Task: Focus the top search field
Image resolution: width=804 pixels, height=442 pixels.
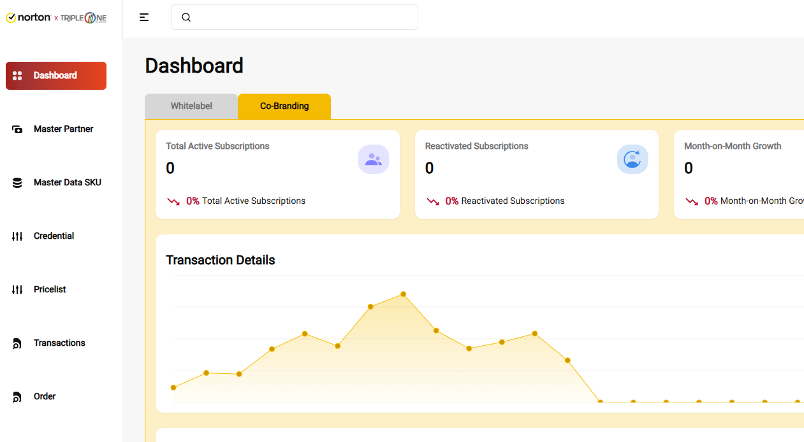Action: click(295, 17)
